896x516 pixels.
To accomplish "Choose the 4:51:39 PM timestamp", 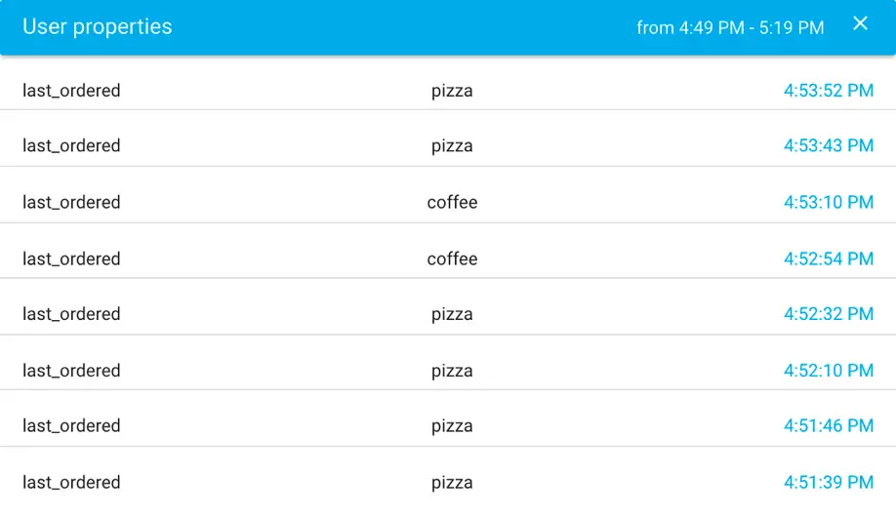I will pos(828,482).
